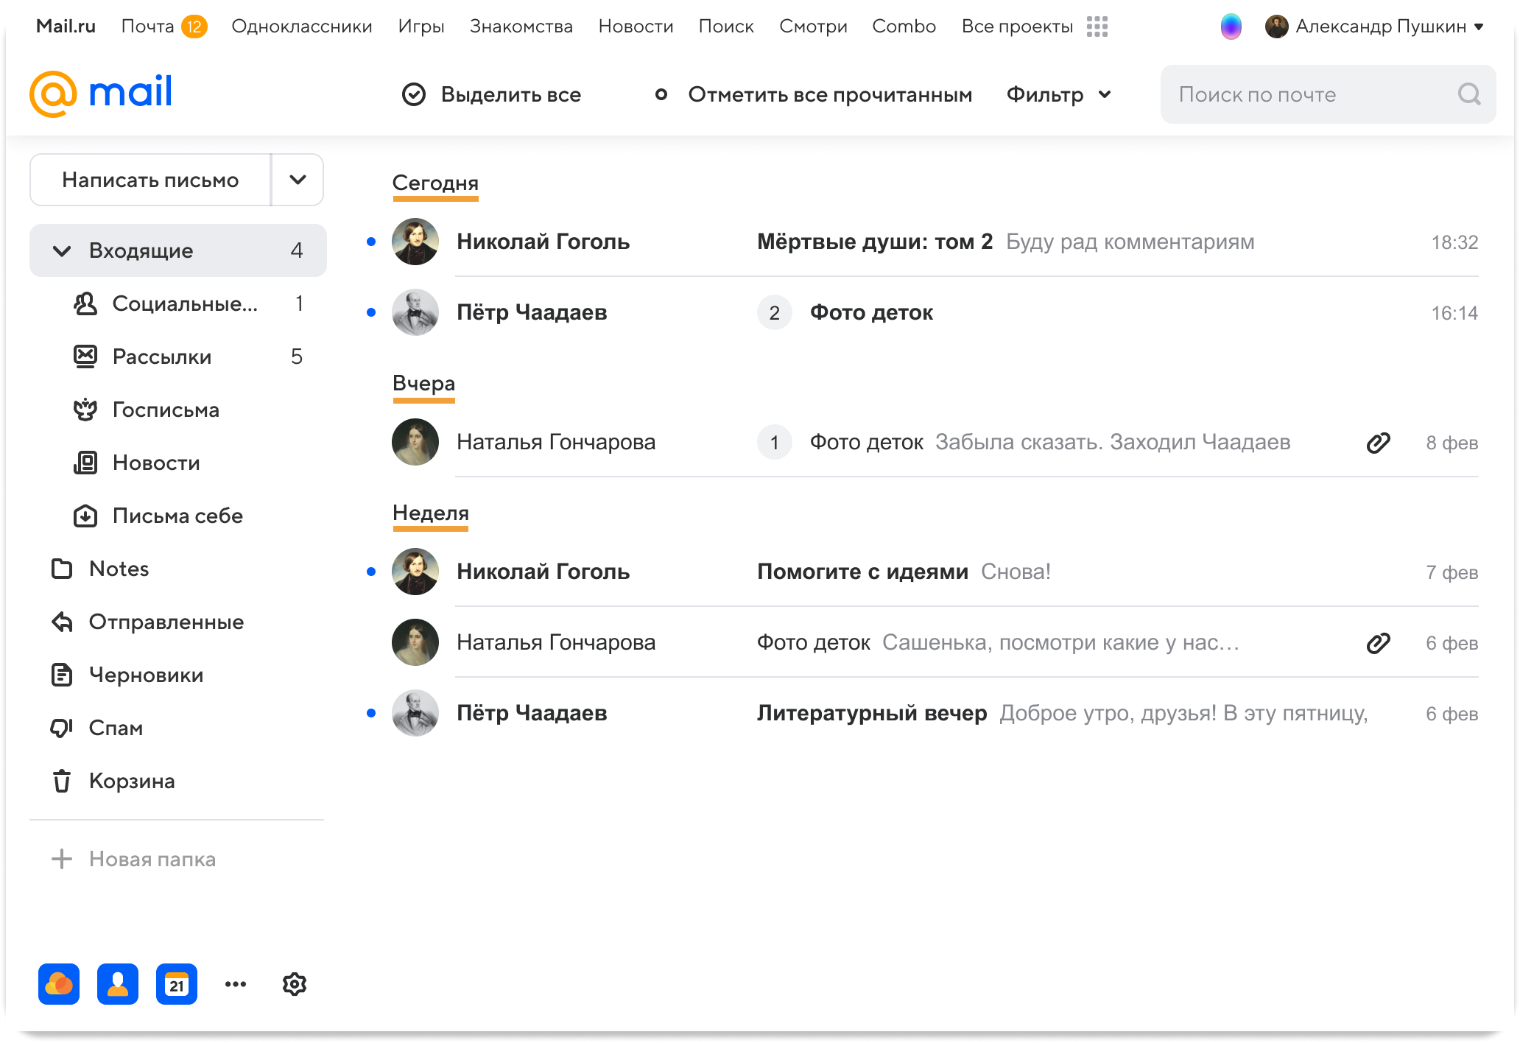The image size is (1520, 1043).
Task: Click the Черновики document icon
Action: [x=62, y=675]
